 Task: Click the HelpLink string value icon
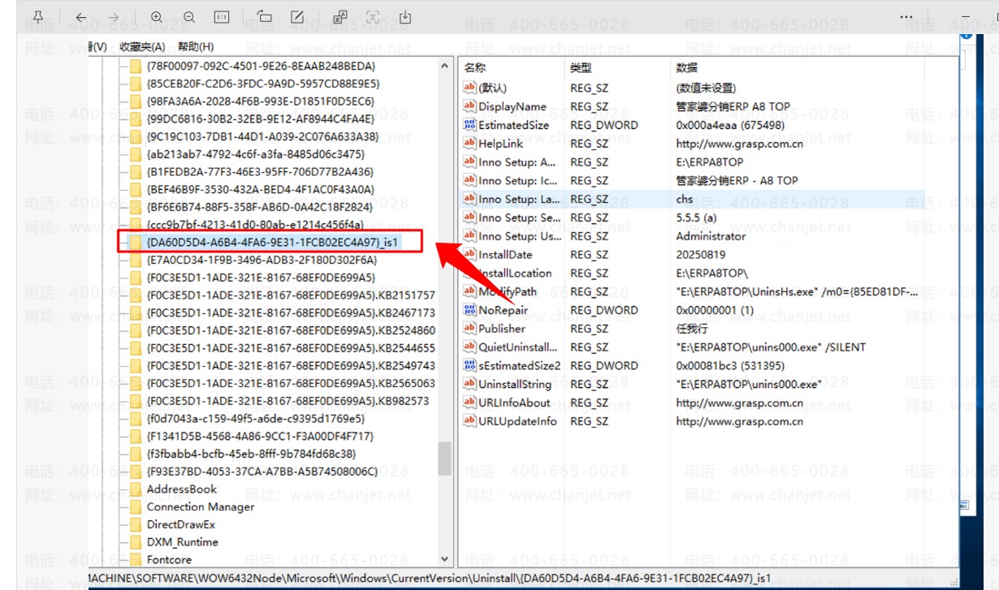[469, 144]
